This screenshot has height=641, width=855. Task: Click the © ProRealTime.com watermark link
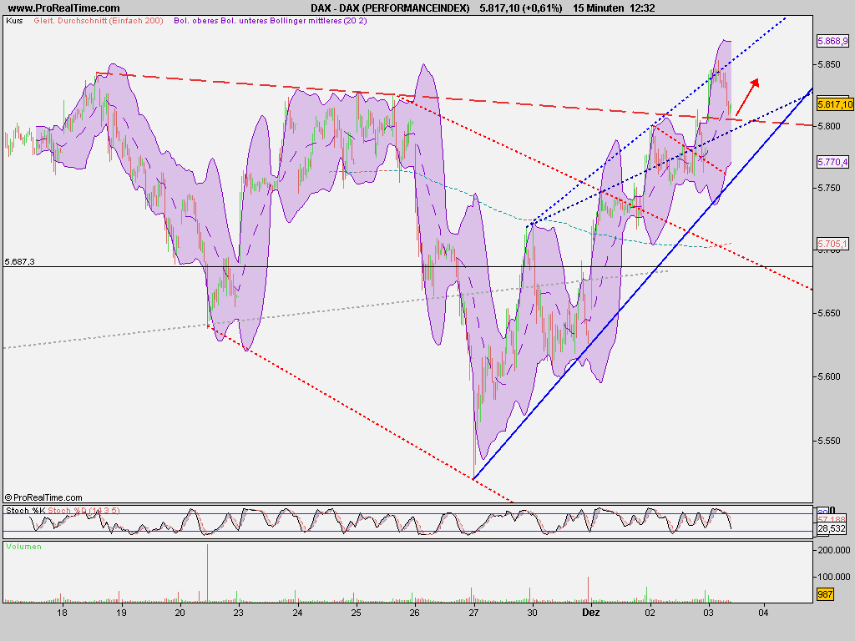click(x=43, y=495)
